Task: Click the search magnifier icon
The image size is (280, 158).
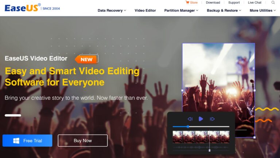Action: pyautogui.click(x=273, y=3)
